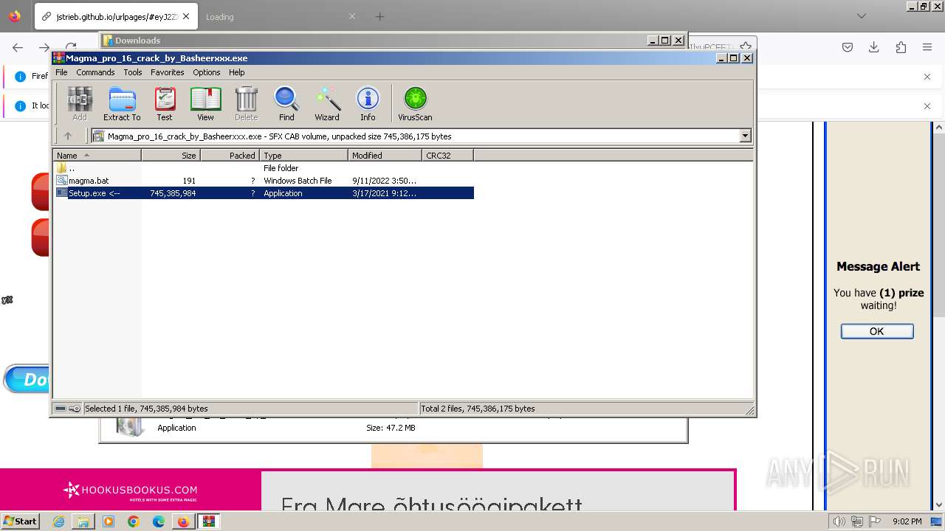Open the Options menu
This screenshot has height=531, width=945.
coord(207,72)
